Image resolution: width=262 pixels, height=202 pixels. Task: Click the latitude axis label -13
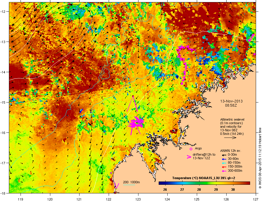pyautogui.click(x=3, y=42)
